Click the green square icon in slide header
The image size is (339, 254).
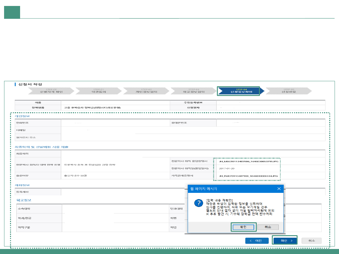pyautogui.click(x=12, y=12)
